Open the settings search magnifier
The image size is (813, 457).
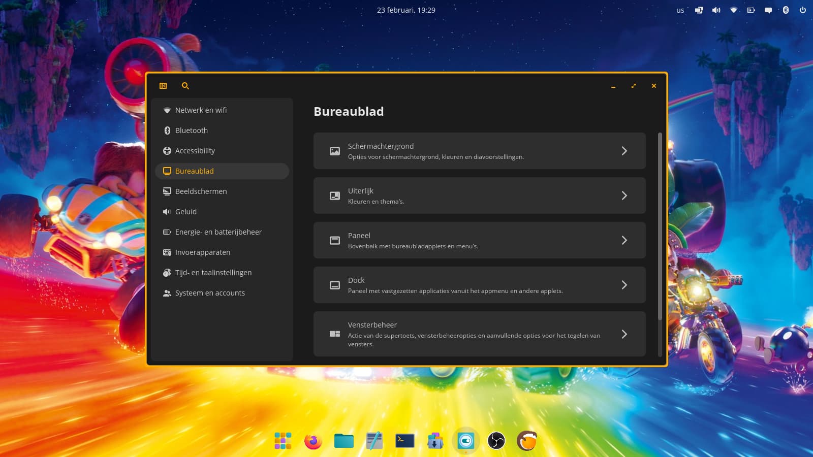[185, 86]
